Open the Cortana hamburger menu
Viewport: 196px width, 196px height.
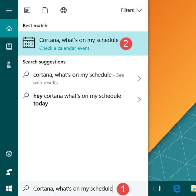click(x=9, y=10)
